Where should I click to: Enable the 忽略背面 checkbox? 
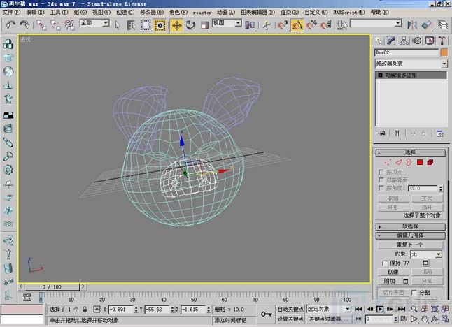[381, 180]
